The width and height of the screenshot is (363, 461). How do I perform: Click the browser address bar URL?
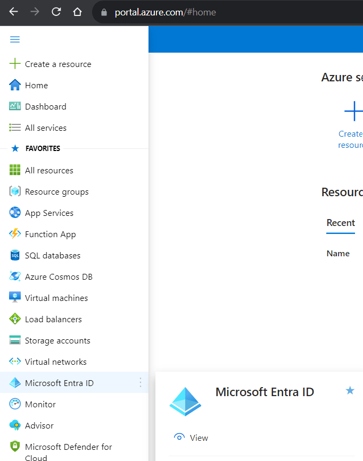(x=165, y=12)
